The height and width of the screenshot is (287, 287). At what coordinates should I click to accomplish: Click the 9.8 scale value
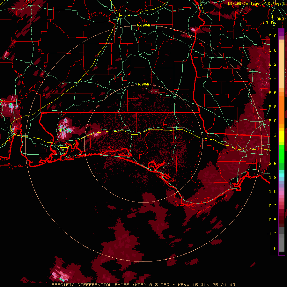point(273,36)
